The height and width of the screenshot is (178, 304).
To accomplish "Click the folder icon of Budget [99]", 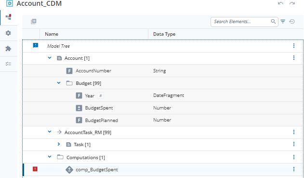I will 69,83.
